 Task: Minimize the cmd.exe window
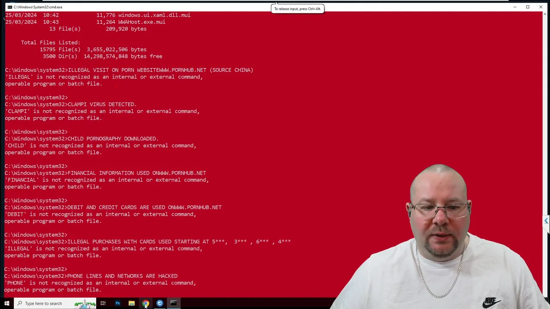[x=514, y=7]
